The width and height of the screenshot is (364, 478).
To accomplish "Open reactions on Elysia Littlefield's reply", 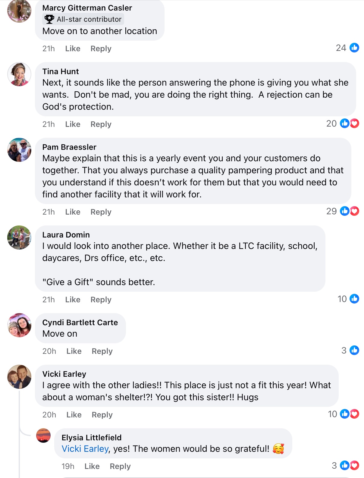I will [350, 465].
